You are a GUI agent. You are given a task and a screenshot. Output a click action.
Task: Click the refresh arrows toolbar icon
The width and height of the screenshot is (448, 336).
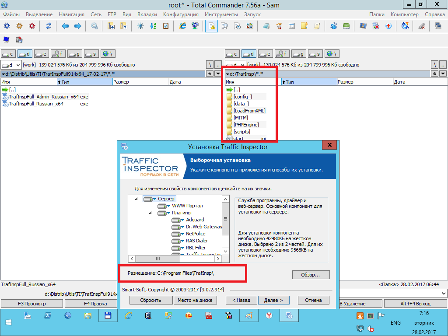(x=49, y=26)
